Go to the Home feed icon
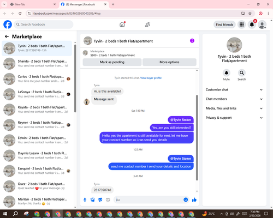Image resolution: width=273 pixels, height=218 pixels. pos(122,25)
